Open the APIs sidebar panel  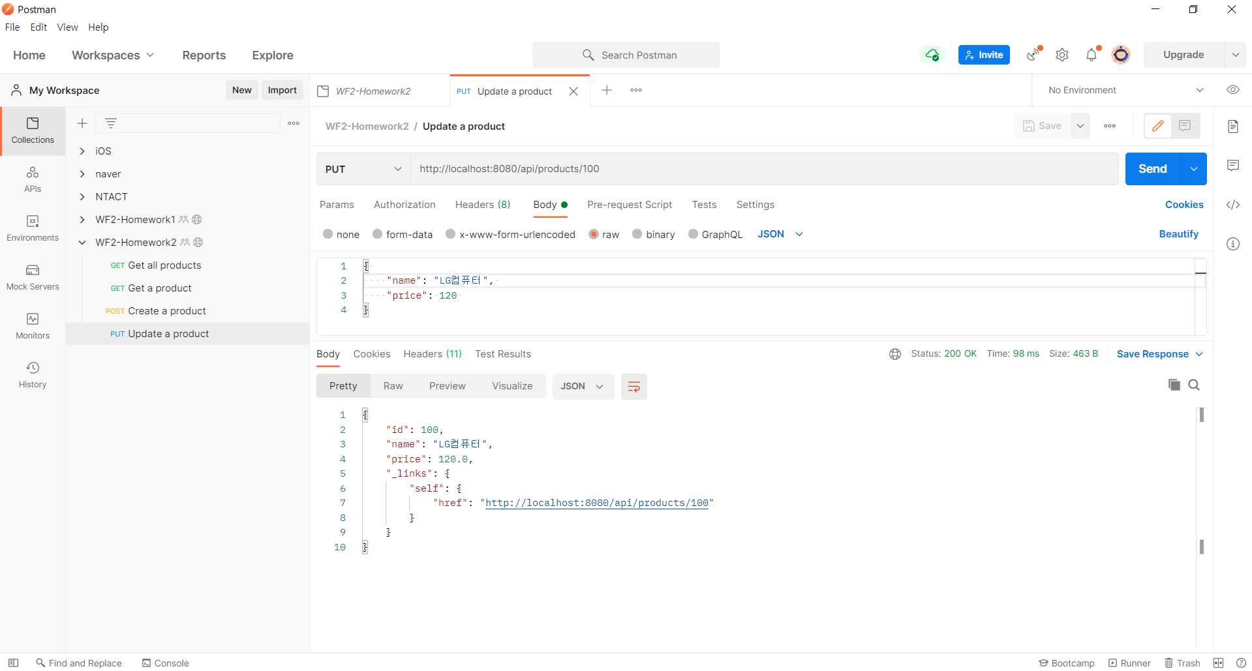33,180
